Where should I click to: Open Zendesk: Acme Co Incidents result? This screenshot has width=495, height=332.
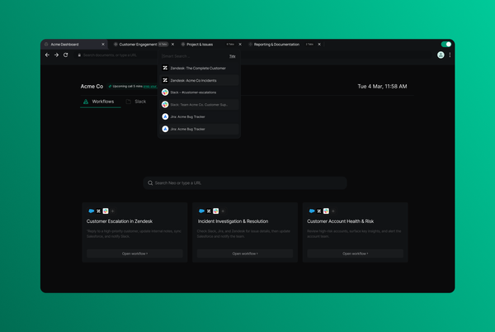(x=199, y=80)
